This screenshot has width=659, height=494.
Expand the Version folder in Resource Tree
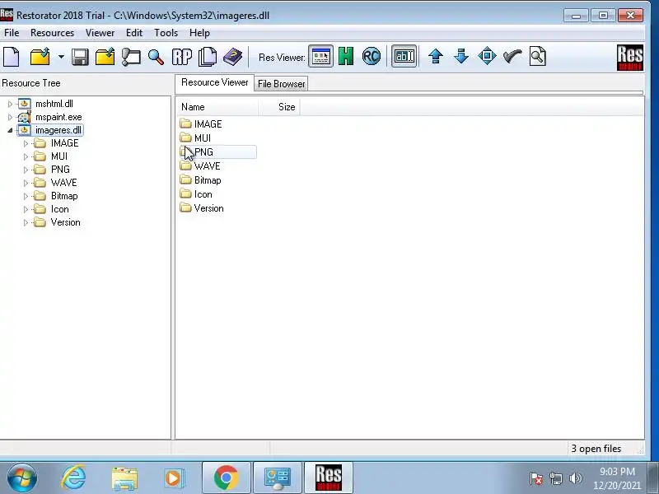click(x=26, y=222)
